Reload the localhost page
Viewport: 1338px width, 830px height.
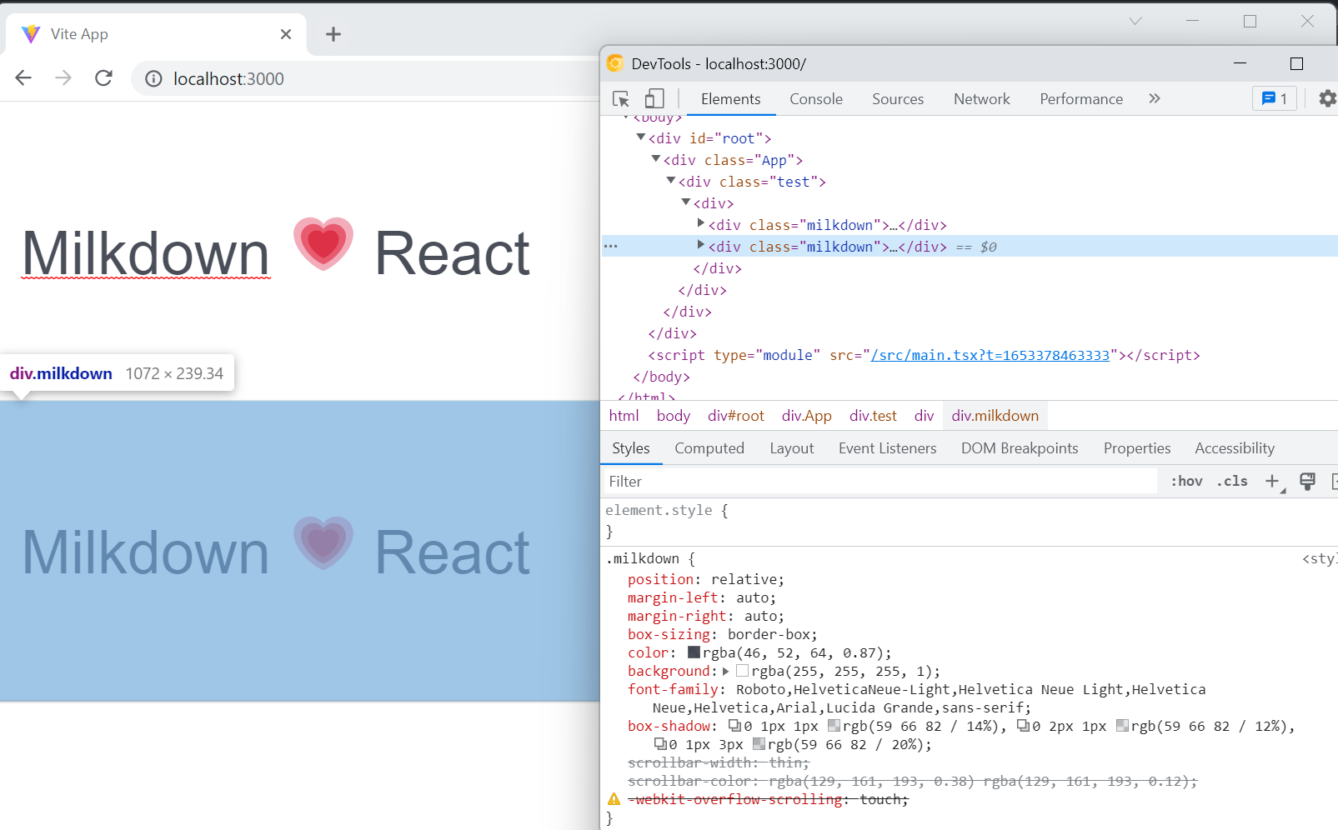tap(103, 77)
